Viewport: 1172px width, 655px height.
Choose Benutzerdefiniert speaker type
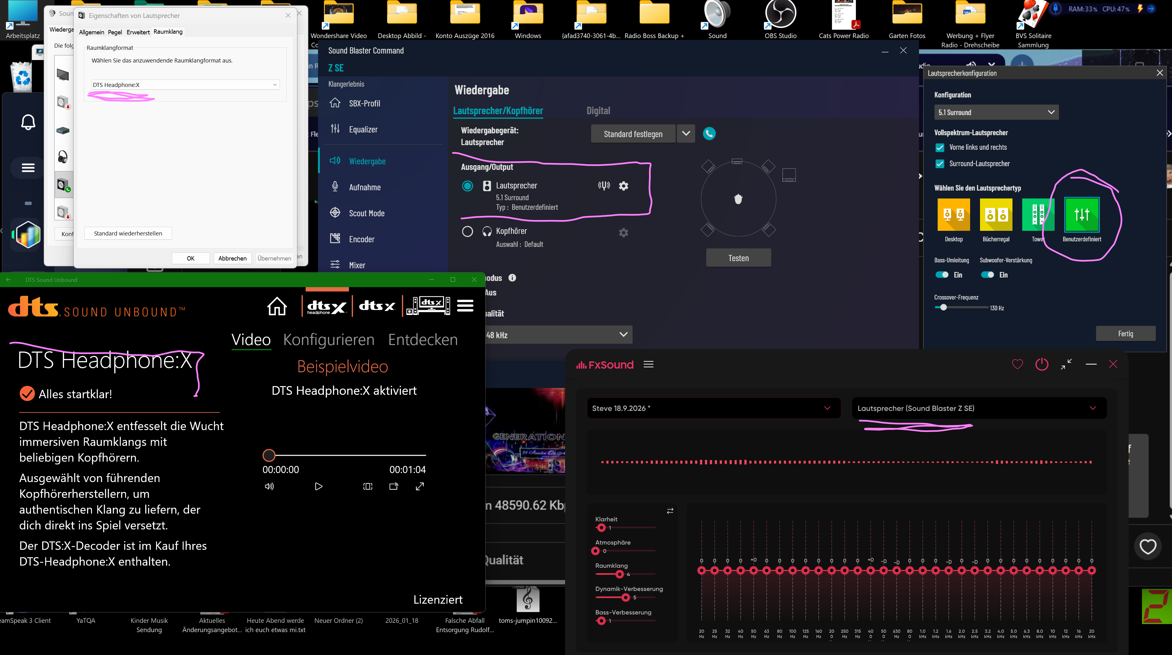point(1082,214)
